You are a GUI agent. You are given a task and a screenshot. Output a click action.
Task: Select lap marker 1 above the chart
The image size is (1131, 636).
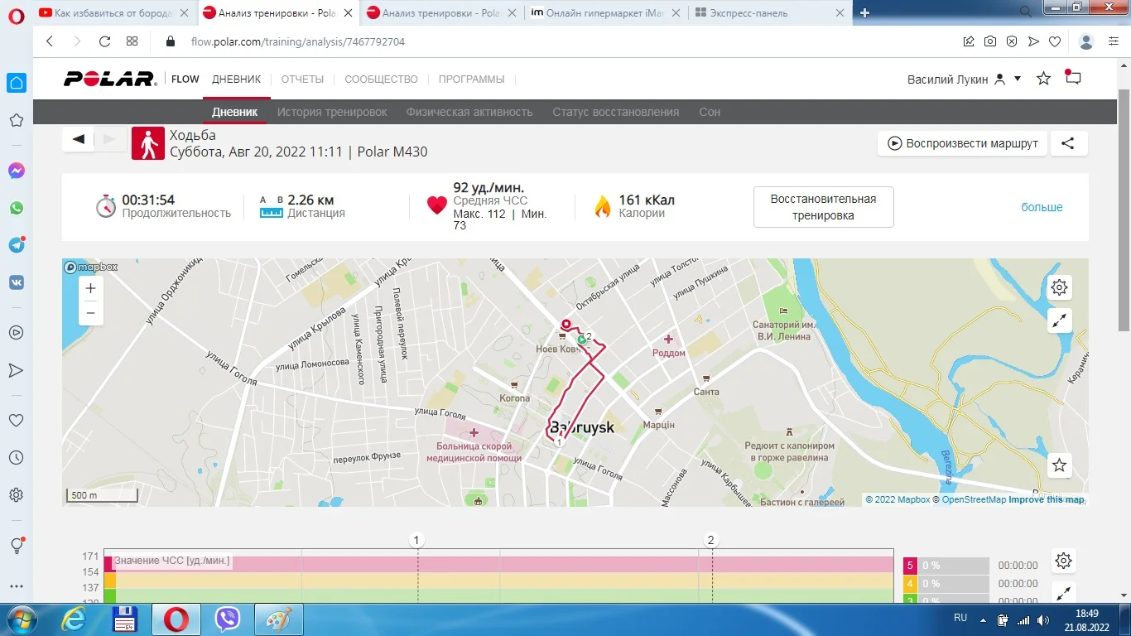(416, 540)
